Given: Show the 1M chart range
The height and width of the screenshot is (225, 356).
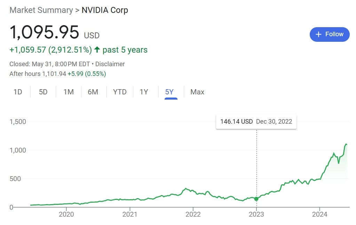Looking at the screenshot, I should pos(69,92).
